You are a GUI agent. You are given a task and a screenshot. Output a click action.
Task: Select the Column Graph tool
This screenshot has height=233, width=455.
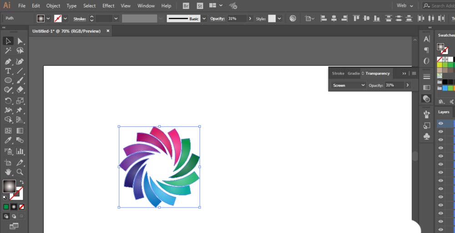coord(20,151)
